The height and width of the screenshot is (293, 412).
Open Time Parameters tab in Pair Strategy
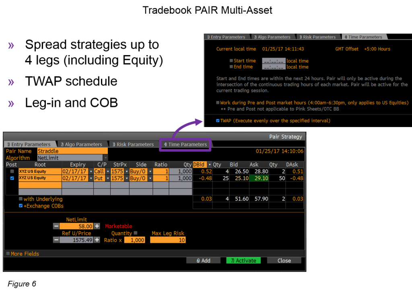click(x=185, y=144)
